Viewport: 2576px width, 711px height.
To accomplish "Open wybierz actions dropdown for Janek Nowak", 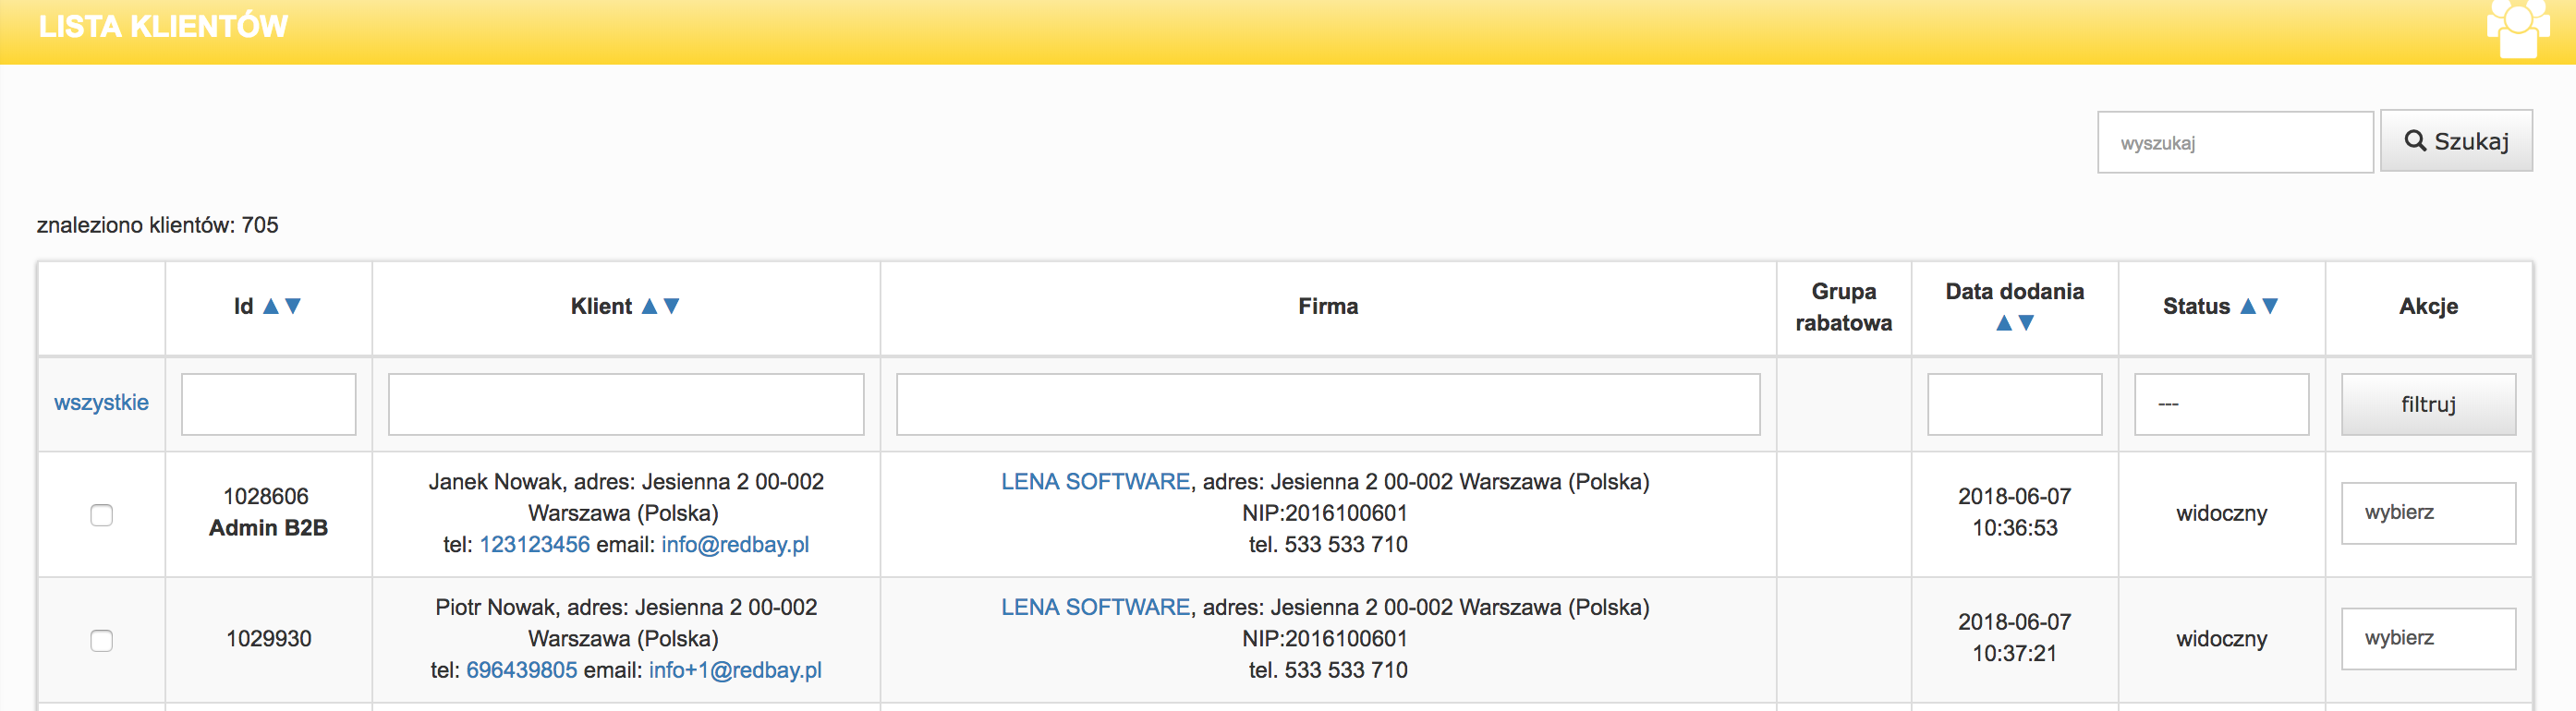I will 2427,513.
